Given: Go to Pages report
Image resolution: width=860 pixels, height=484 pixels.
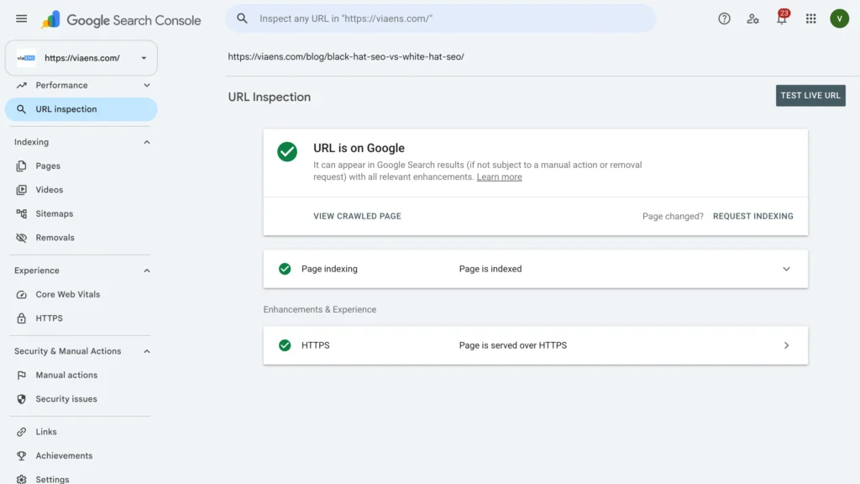Looking at the screenshot, I should click(x=48, y=166).
